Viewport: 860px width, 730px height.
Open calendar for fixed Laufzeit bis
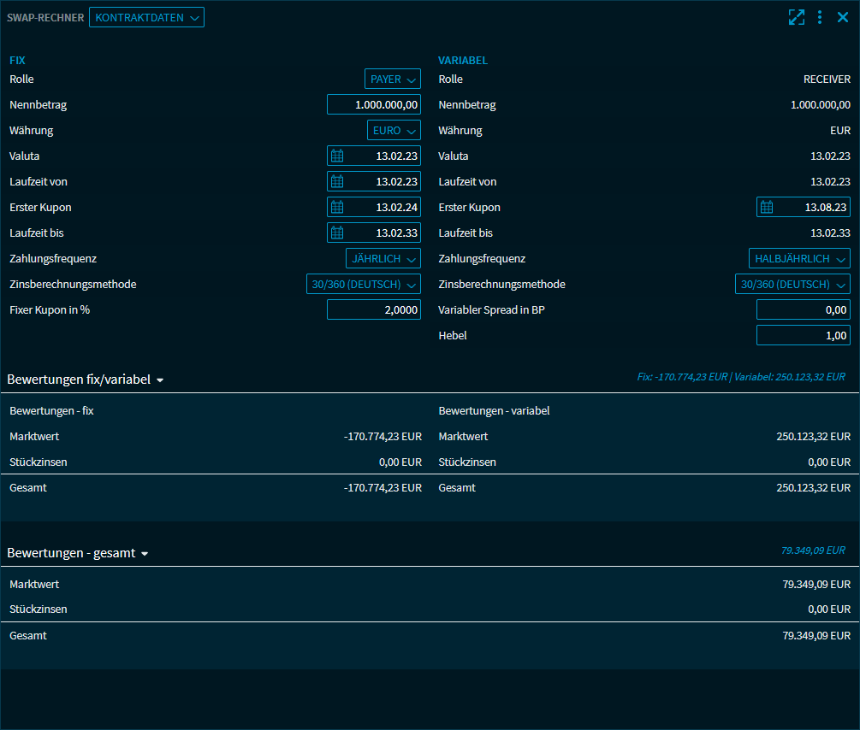click(337, 233)
